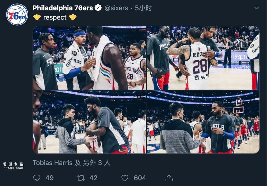The height and width of the screenshot is (186, 267).
Task: Open the tweet options chevron menu
Action: click(x=256, y=8)
